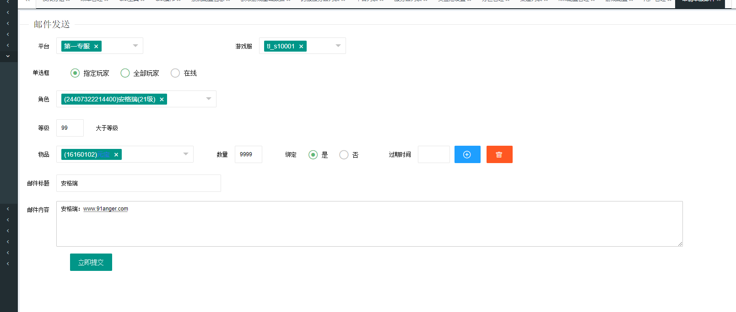Click the orange trash delete button
This screenshot has height=312, width=736.
coord(499,154)
